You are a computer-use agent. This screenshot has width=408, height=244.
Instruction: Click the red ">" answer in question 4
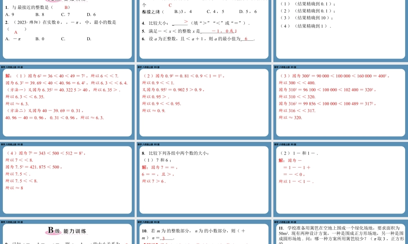pyautogui.click(x=186, y=22)
